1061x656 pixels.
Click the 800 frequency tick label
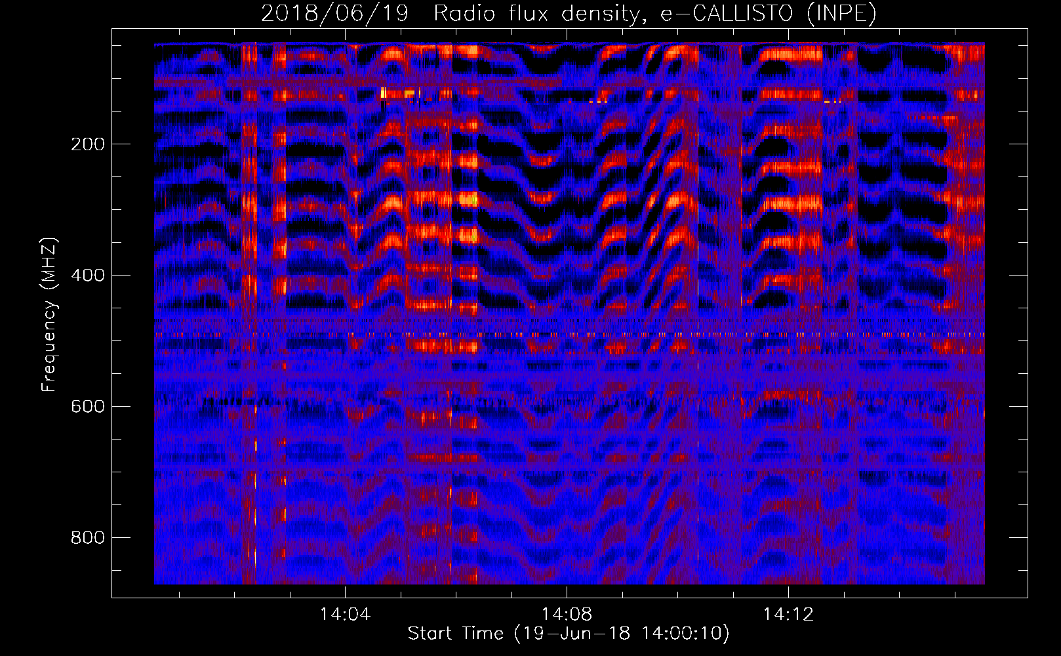[x=88, y=538]
